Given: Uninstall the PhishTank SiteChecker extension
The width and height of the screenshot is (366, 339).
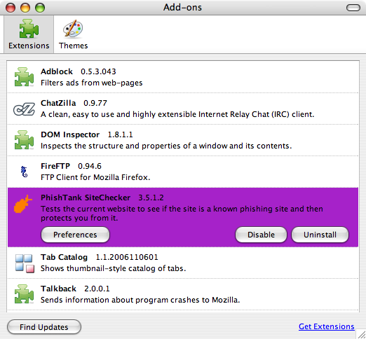Looking at the screenshot, I should click(320, 235).
